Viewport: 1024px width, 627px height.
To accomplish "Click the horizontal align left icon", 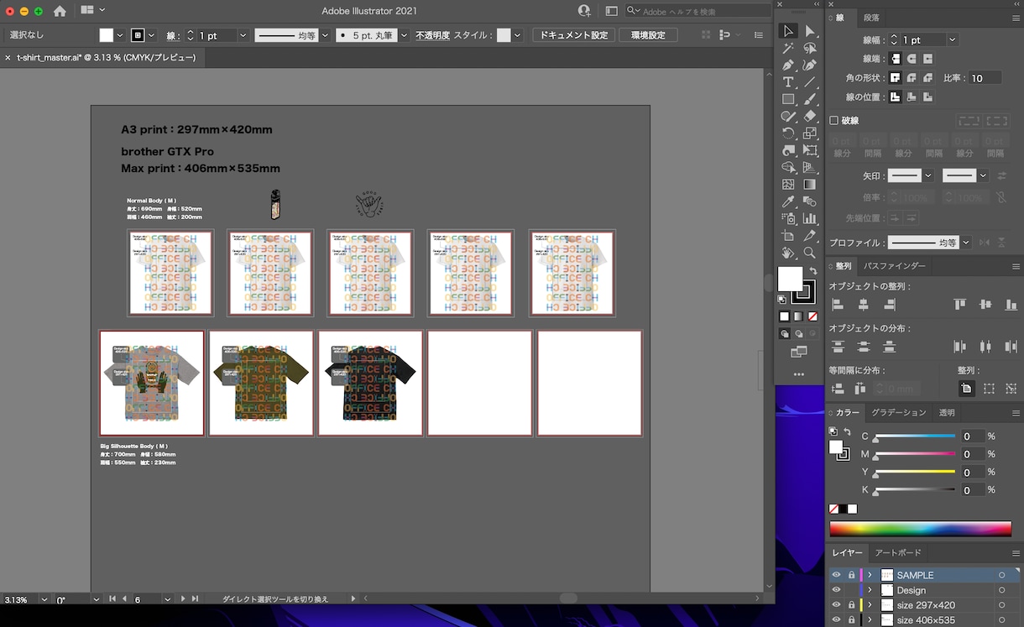I will coord(838,306).
